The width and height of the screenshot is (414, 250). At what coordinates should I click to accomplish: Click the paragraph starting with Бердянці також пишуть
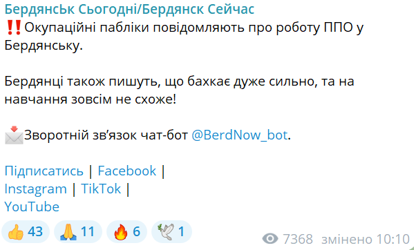click(179, 90)
